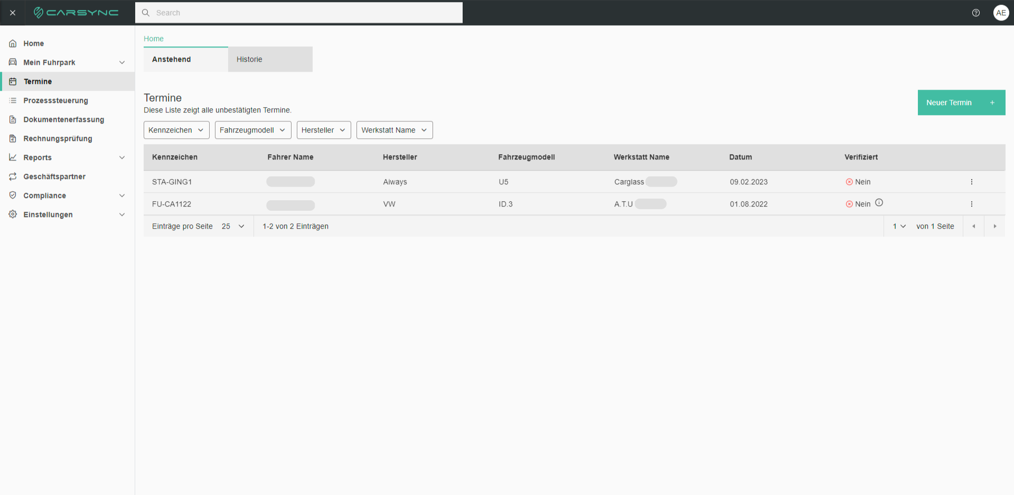1014x495 pixels.
Task: Open Rechnungsprüfung in the sidebar
Action: point(68,138)
